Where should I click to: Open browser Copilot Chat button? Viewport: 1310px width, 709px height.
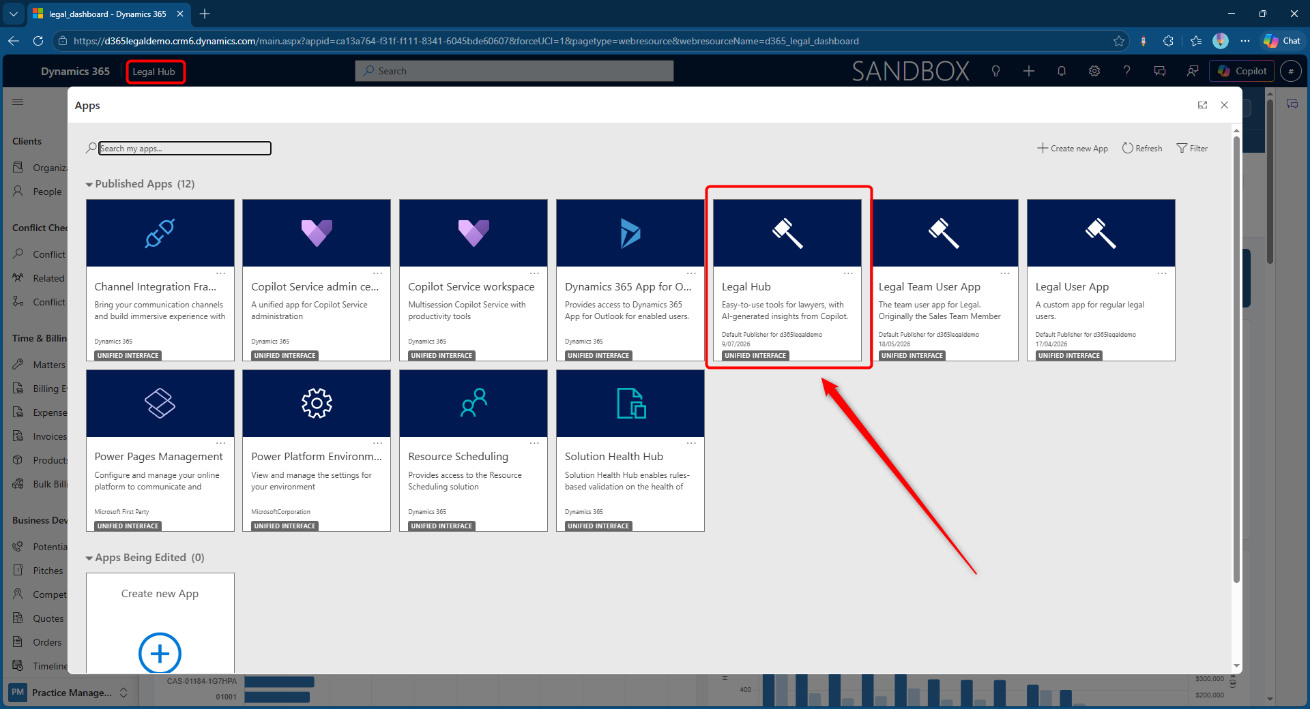(1282, 41)
